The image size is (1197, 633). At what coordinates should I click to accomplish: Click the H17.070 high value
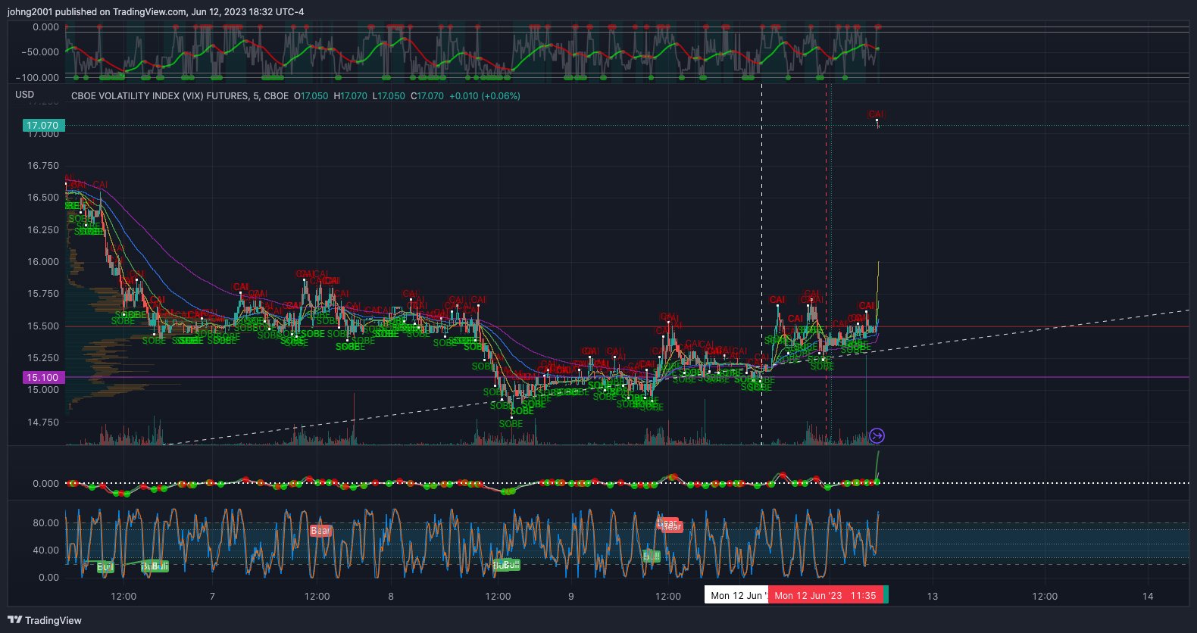point(350,96)
